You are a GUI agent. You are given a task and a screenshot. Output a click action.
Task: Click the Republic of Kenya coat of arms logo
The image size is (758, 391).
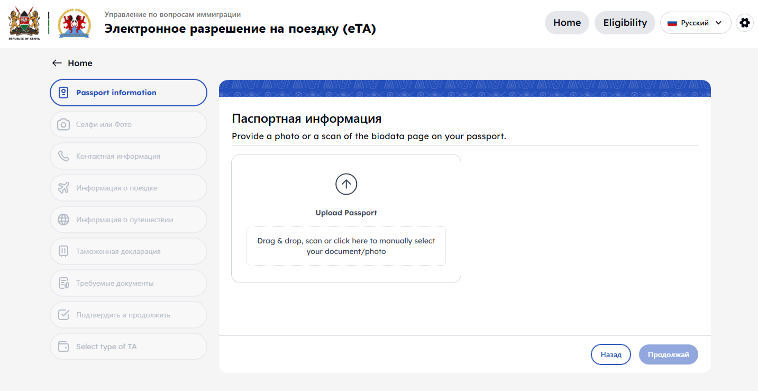click(24, 24)
